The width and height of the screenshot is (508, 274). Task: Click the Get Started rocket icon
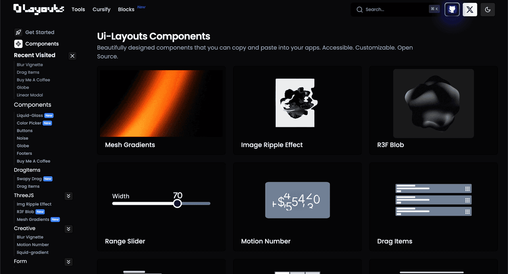point(18,32)
